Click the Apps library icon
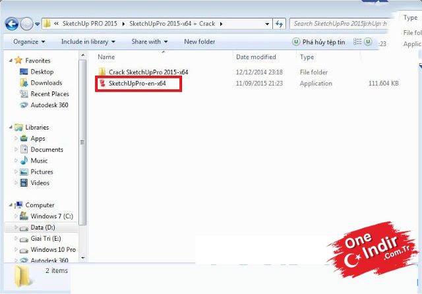The height and width of the screenshot is (294, 422). [x=24, y=138]
